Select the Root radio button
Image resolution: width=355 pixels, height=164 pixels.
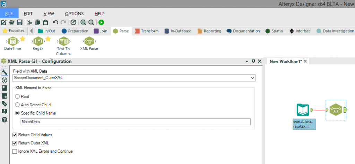click(17, 97)
